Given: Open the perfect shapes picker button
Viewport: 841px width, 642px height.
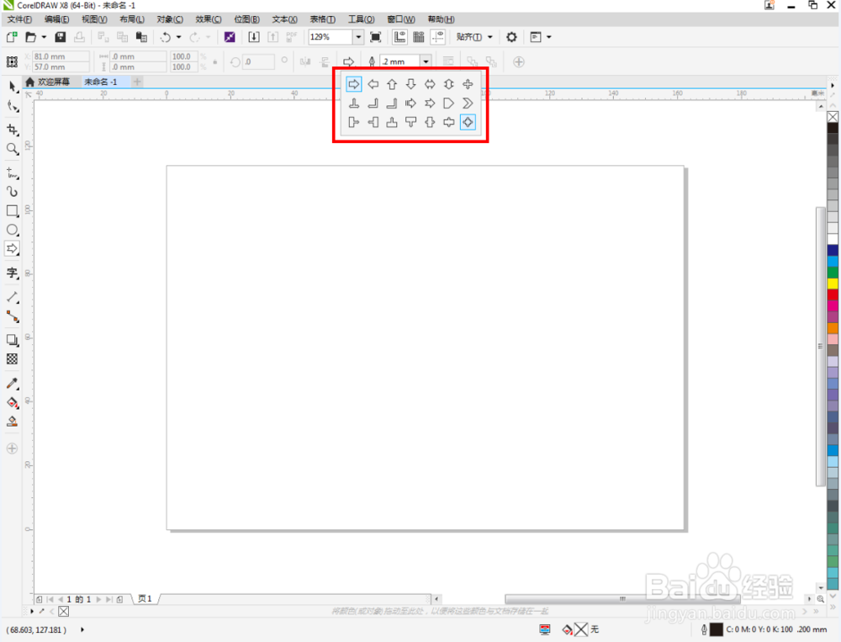Looking at the screenshot, I should pos(349,61).
